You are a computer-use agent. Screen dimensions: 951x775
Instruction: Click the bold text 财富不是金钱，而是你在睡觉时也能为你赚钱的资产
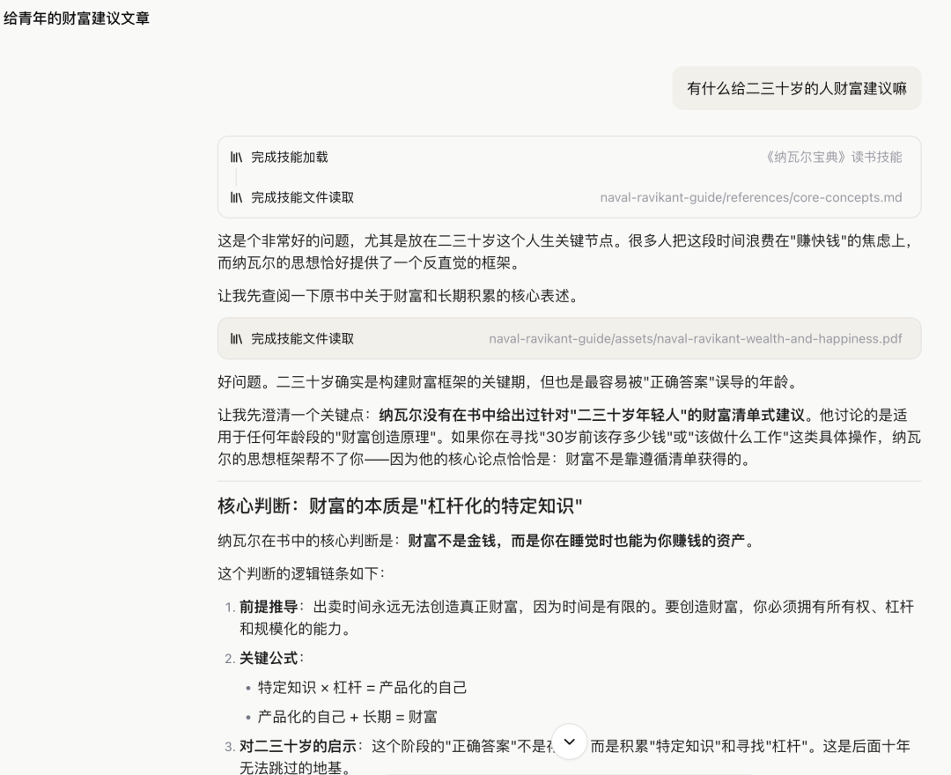tap(576, 541)
